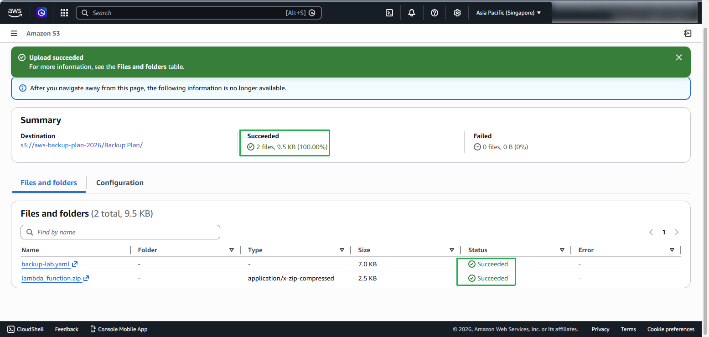Sort by Type column arrow

pos(342,250)
